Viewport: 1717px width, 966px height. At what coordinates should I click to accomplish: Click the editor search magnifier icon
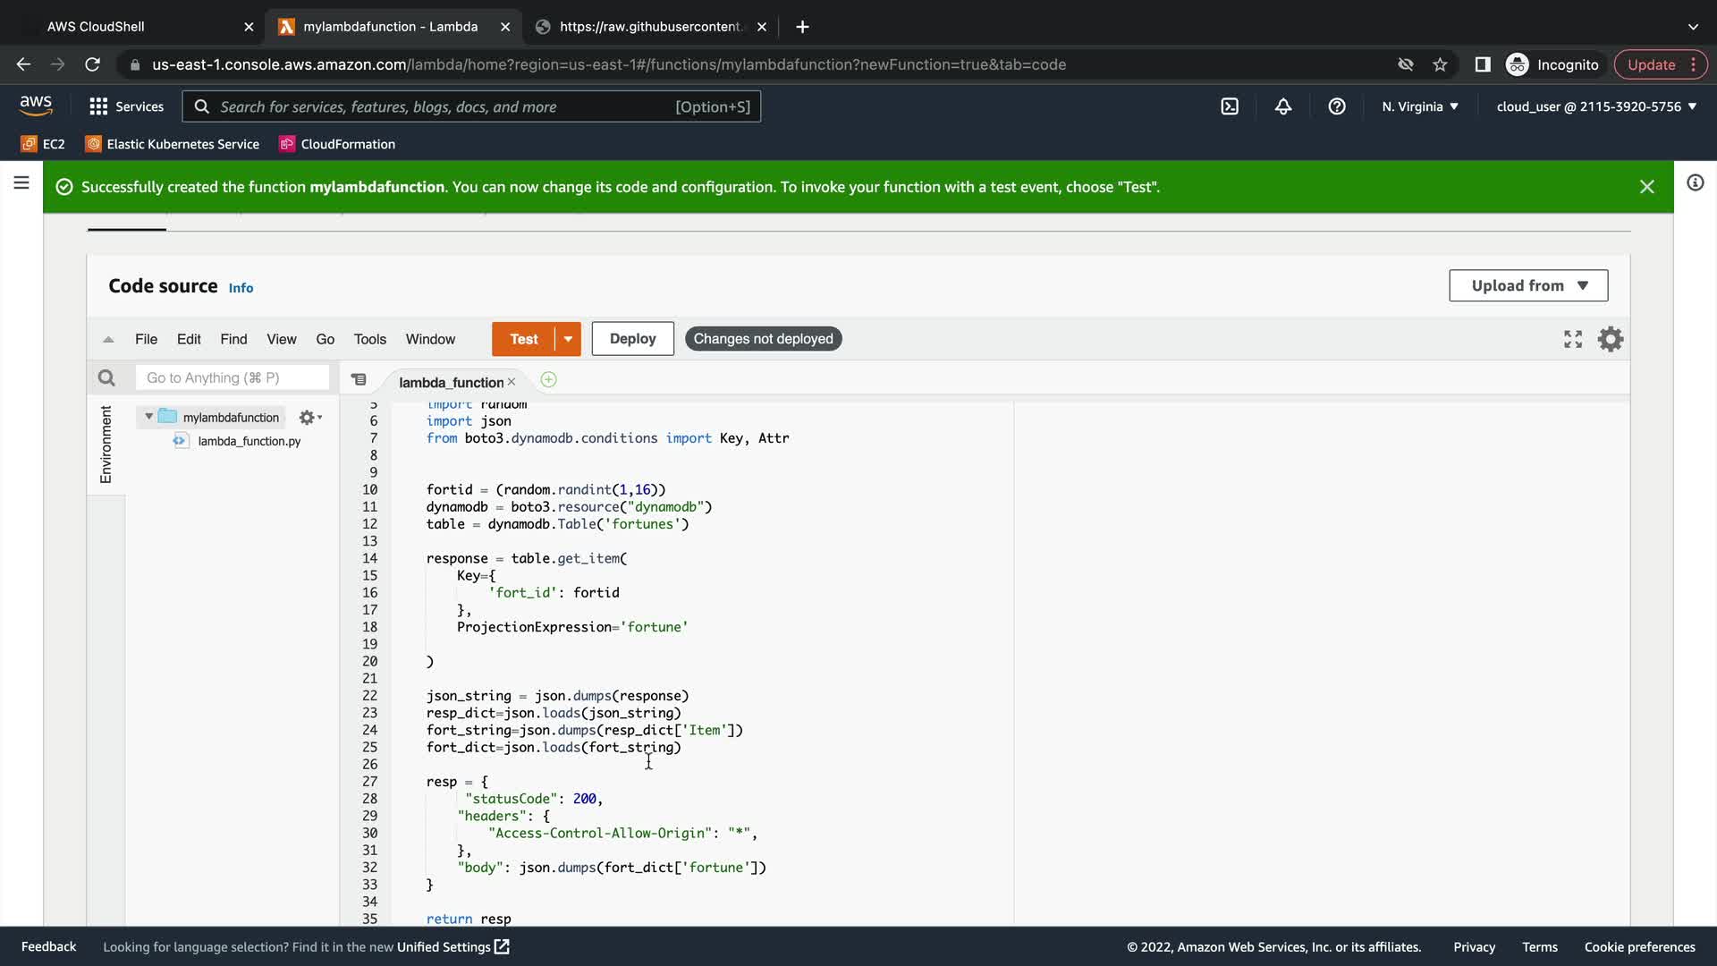106,378
